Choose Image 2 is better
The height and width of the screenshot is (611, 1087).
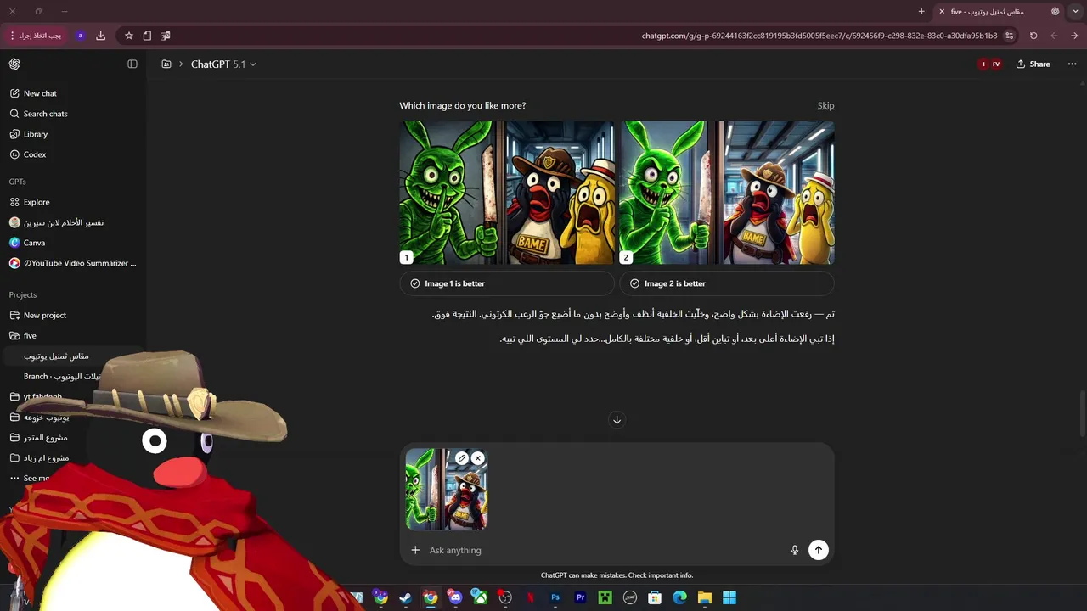(727, 283)
